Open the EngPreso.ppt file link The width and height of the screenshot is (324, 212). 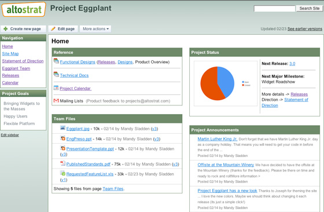tap(79, 139)
